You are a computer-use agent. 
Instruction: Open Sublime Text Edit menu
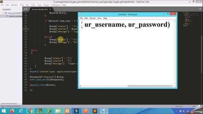7,5
